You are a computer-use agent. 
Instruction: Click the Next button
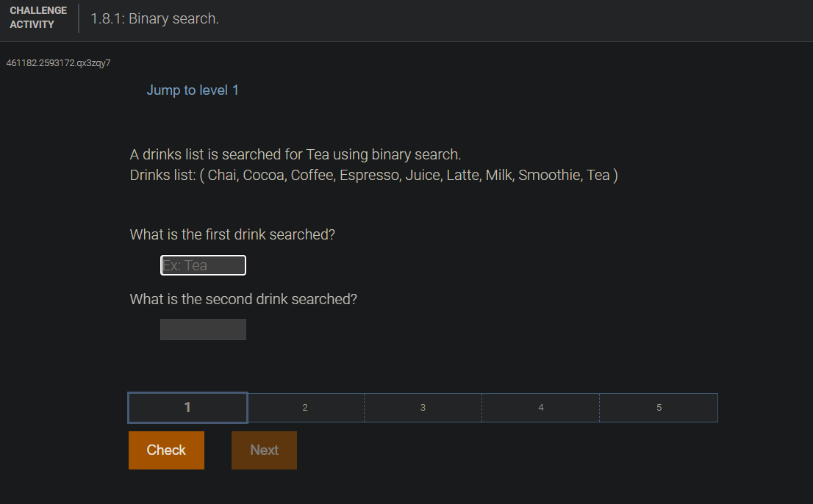click(264, 450)
